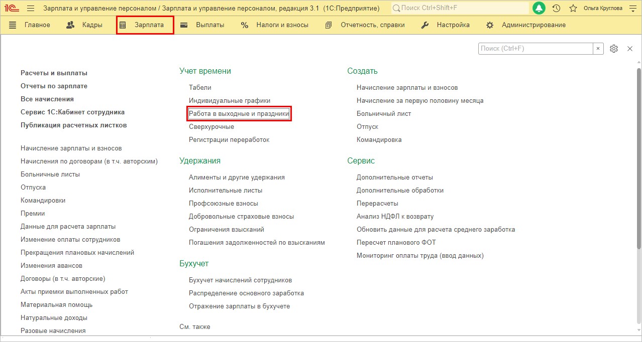Create a Больничный лист document
642x342 pixels.
pos(384,113)
